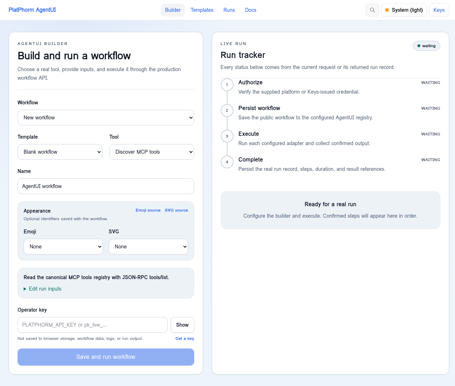Click the Ready for a real run heading
This screenshot has width=455, height=386.
331,204
